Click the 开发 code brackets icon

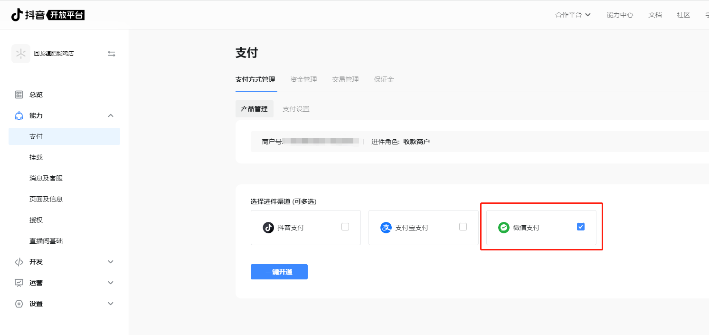click(19, 262)
